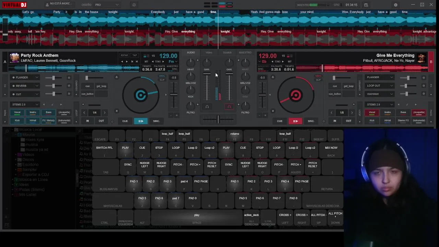Switch to the Scratch mixer tab
The width and height of the screenshot is (439, 247).
(x=227, y=52)
